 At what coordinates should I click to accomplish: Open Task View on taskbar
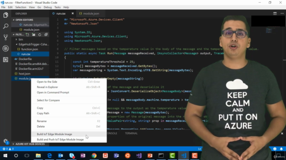pos(27,156)
